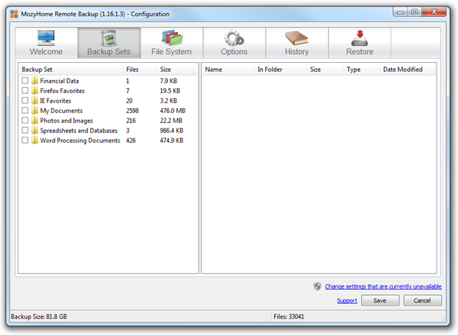Switch to the Welcome tab label
Image resolution: width=458 pixels, height=335 pixels.
tap(46, 52)
